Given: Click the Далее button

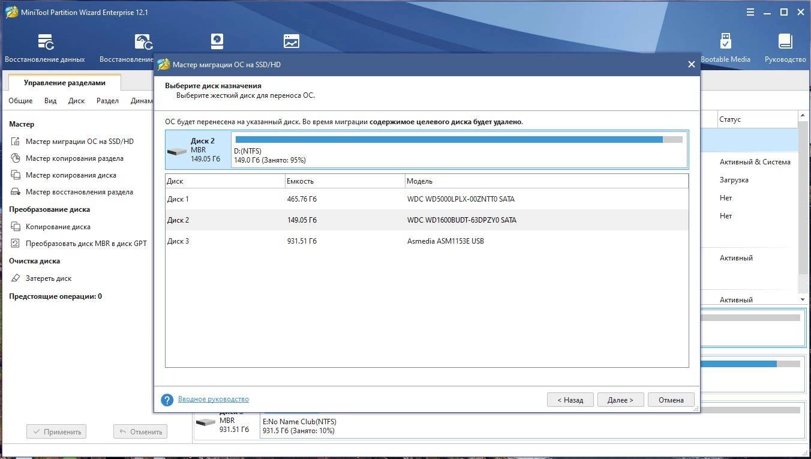Looking at the screenshot, I should [620, 400].
